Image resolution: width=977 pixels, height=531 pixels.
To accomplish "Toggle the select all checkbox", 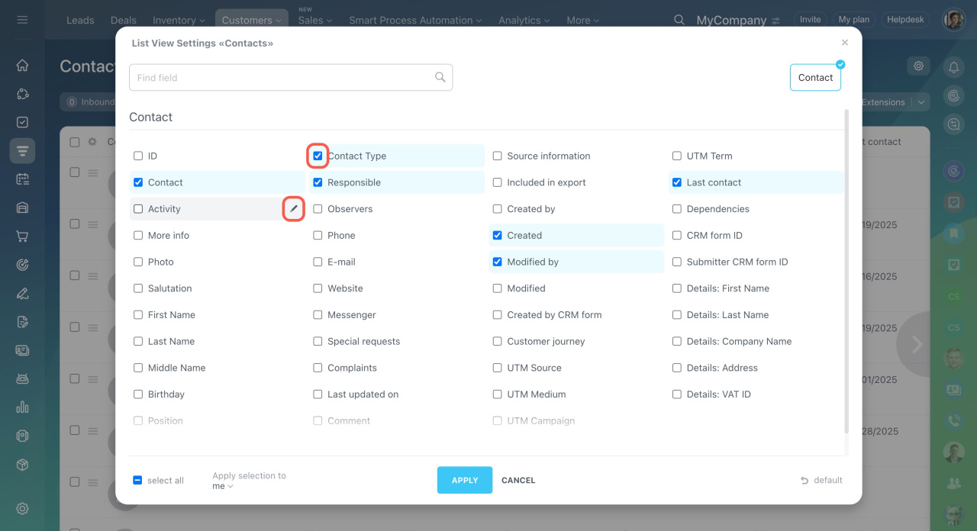I will point(137,481).
